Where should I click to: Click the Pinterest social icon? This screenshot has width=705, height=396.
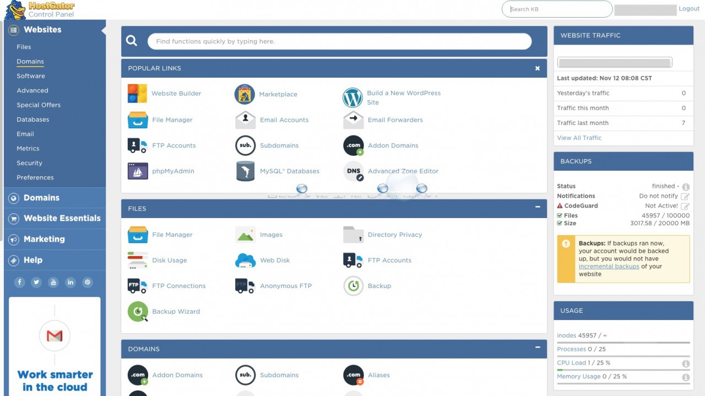(x=88, y=282)
